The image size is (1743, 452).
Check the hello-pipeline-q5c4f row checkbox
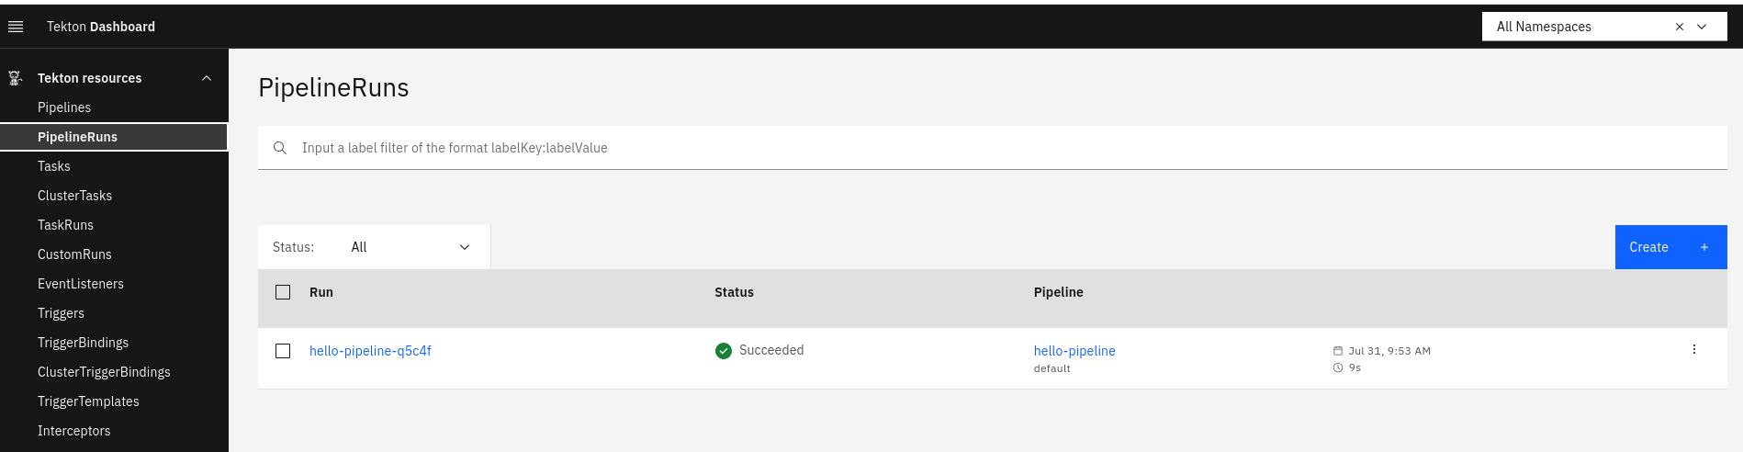coord(283,351)
